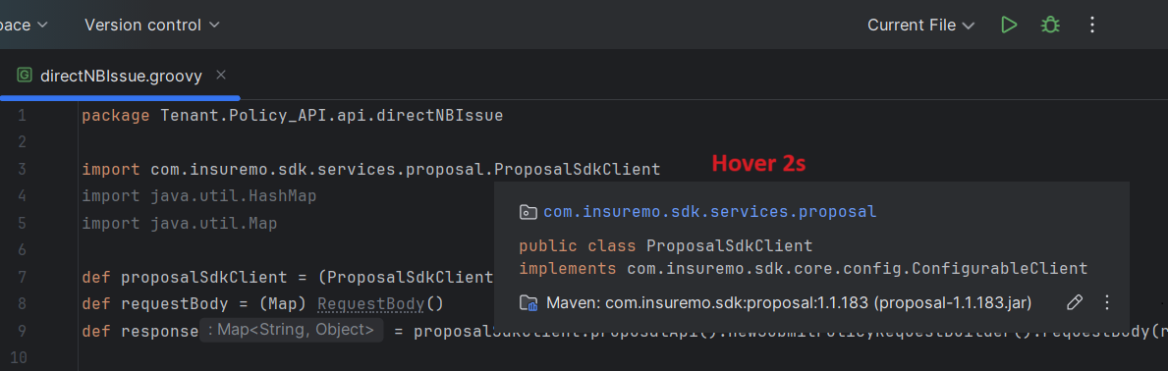This screenshot has width=1168, height=371.
Task: Click the pencil edit icon in documentation popup
Action: (1074, 302)
